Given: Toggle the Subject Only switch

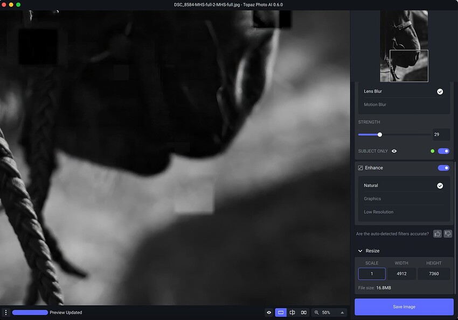Looking at the screenshot, I should 443,151.
